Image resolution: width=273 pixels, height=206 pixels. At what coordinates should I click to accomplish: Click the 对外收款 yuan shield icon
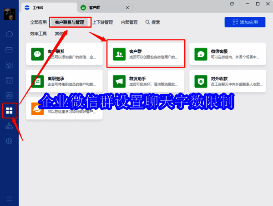tap(201, 82)
